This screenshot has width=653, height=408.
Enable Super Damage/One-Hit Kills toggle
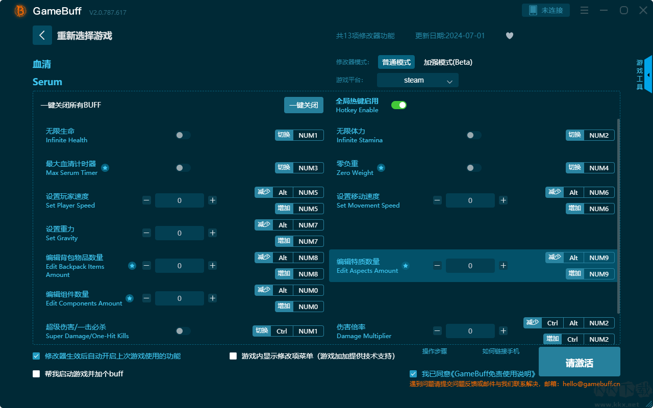[x=183, y=331]
